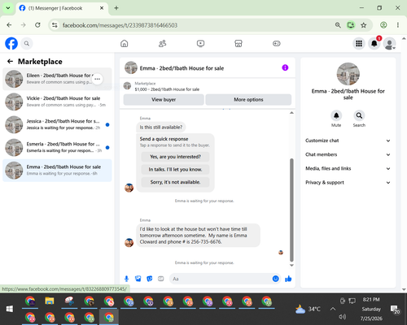Attach a photo file icon
Screen dimensions: 407x325
pyautogui.click(x=138, y=279)
